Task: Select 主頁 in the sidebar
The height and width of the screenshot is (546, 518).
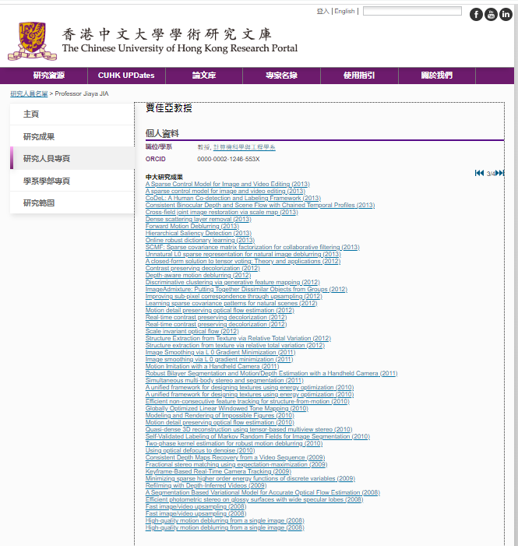Action: [x=72, y=114]
